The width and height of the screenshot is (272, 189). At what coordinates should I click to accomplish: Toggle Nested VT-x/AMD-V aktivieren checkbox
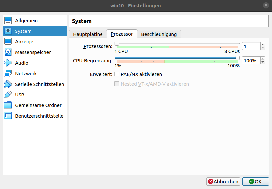[117, 84]
